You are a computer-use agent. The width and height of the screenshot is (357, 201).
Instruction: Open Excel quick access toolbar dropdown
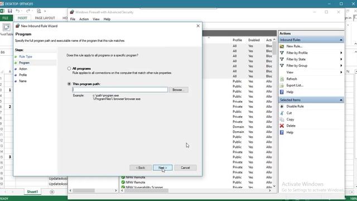click(x=45, y=11)
